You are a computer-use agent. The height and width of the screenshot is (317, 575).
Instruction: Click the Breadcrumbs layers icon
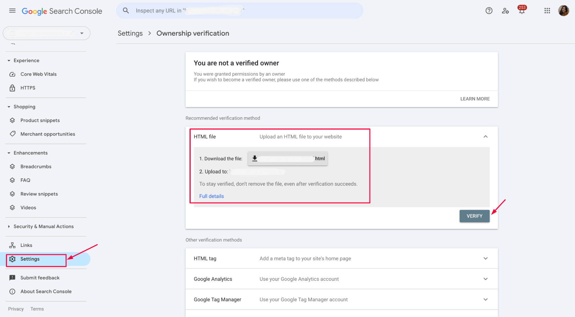12,166
